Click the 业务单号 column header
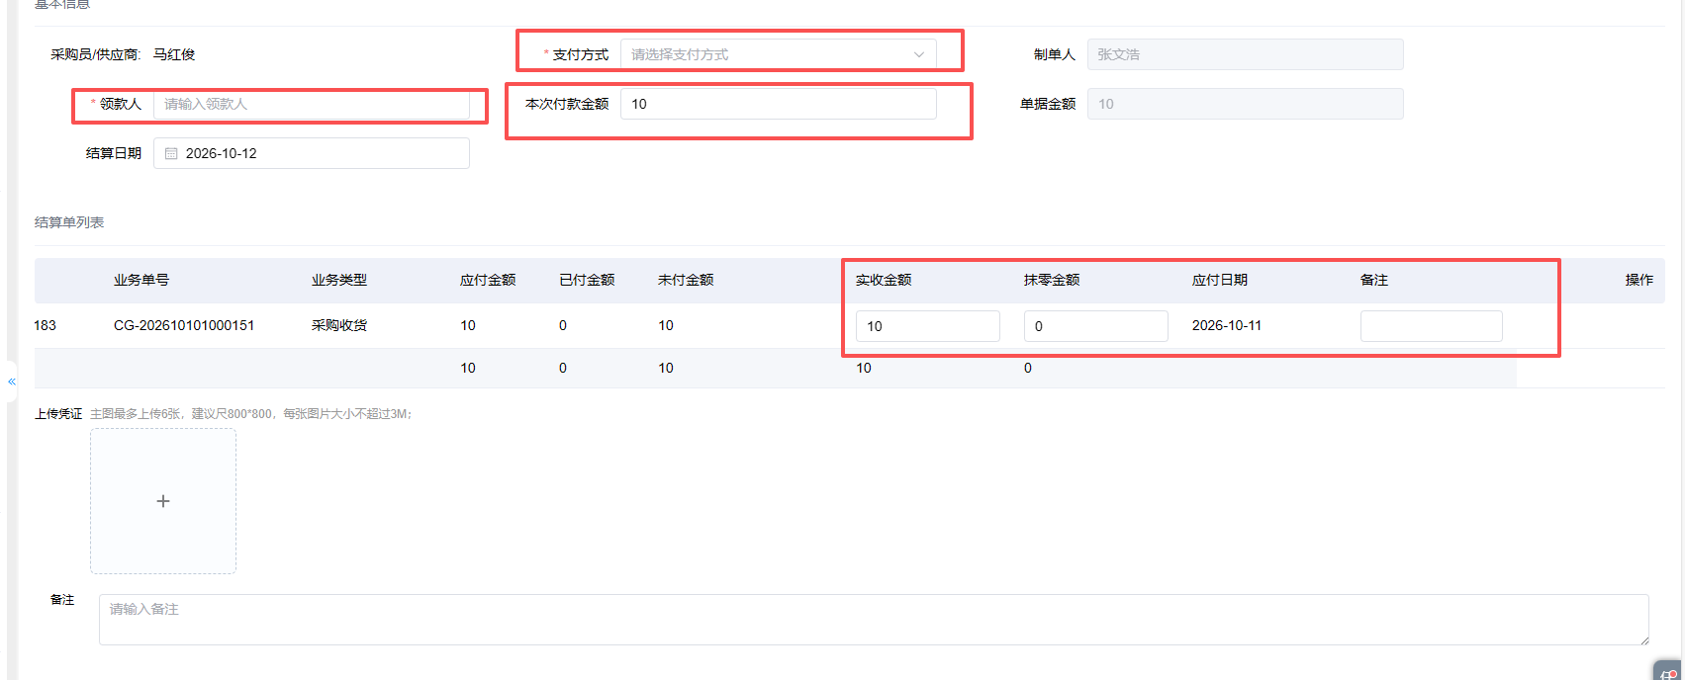1685x680 pixels. [141, 280]
